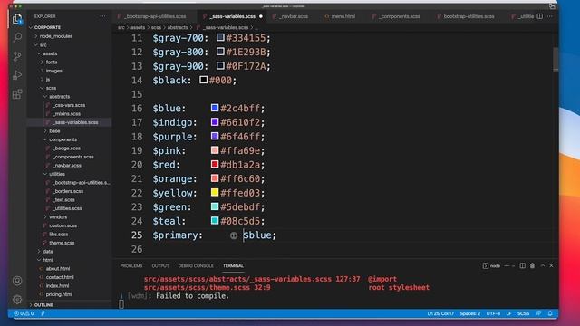Click the editor vertical scrollbar thumb
The image size is (580, 326).
point(556,60)
